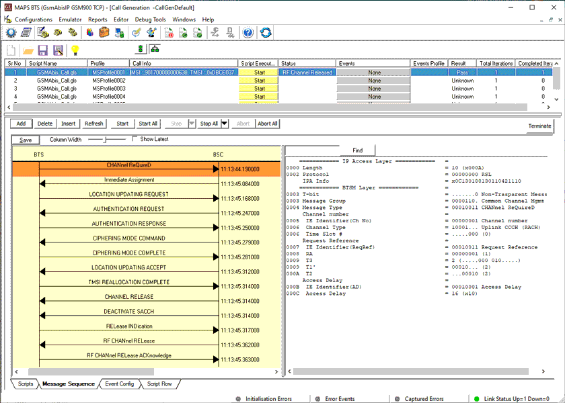This screenshot has width=565, height=403.
Task: Click the Terminate button
Action: 539,126
